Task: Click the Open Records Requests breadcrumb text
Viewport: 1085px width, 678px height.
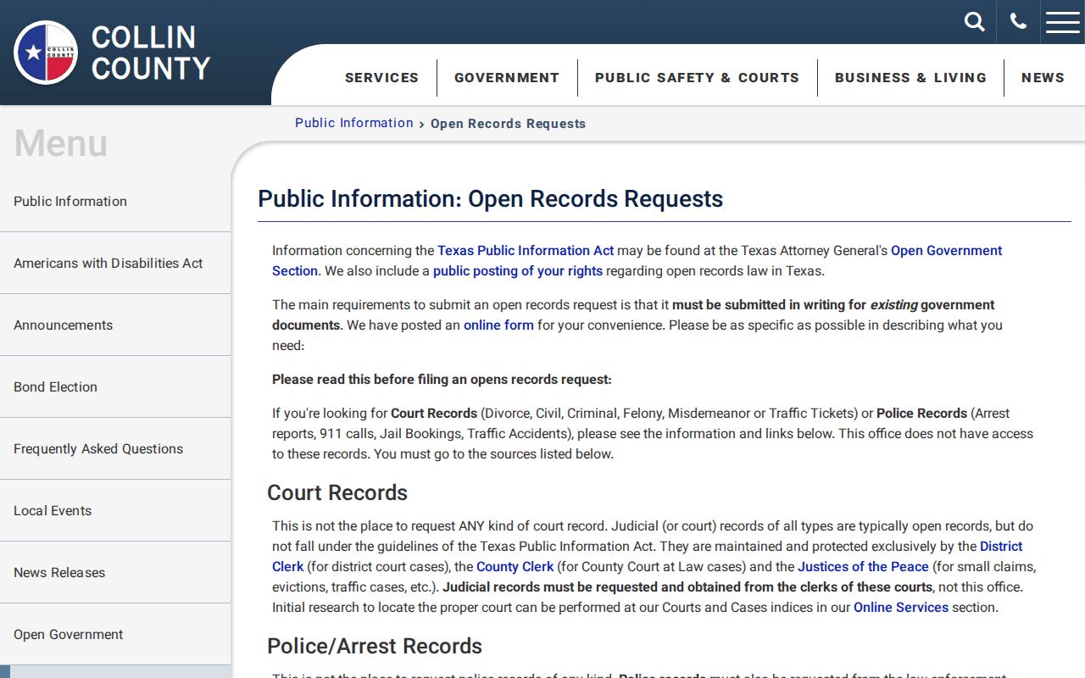Action: (x=509, y=124)
